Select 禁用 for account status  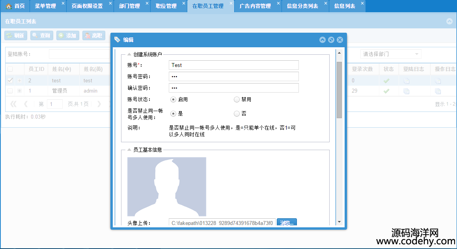click(x=237, y=100)
